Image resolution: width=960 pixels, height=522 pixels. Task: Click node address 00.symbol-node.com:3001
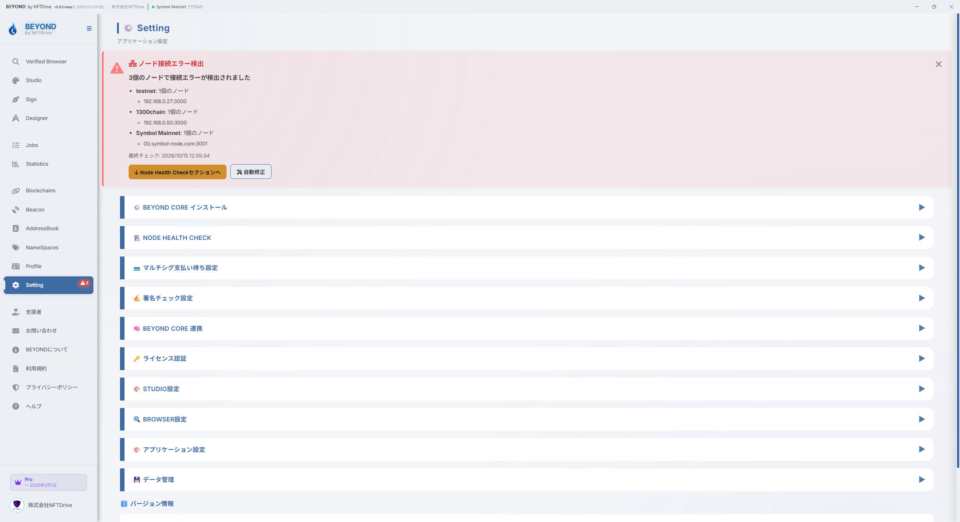pos(175,144)
